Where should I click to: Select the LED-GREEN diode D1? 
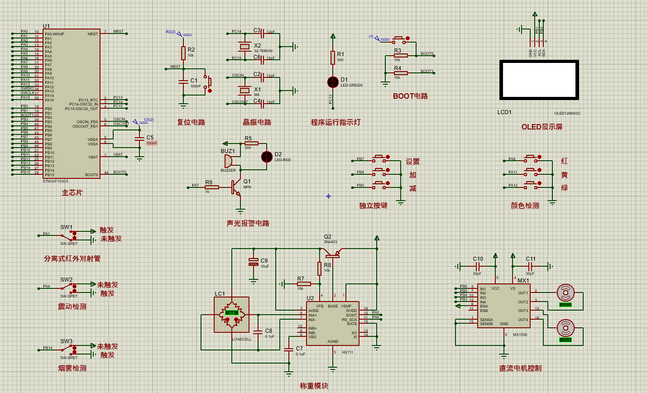[333, 82]
